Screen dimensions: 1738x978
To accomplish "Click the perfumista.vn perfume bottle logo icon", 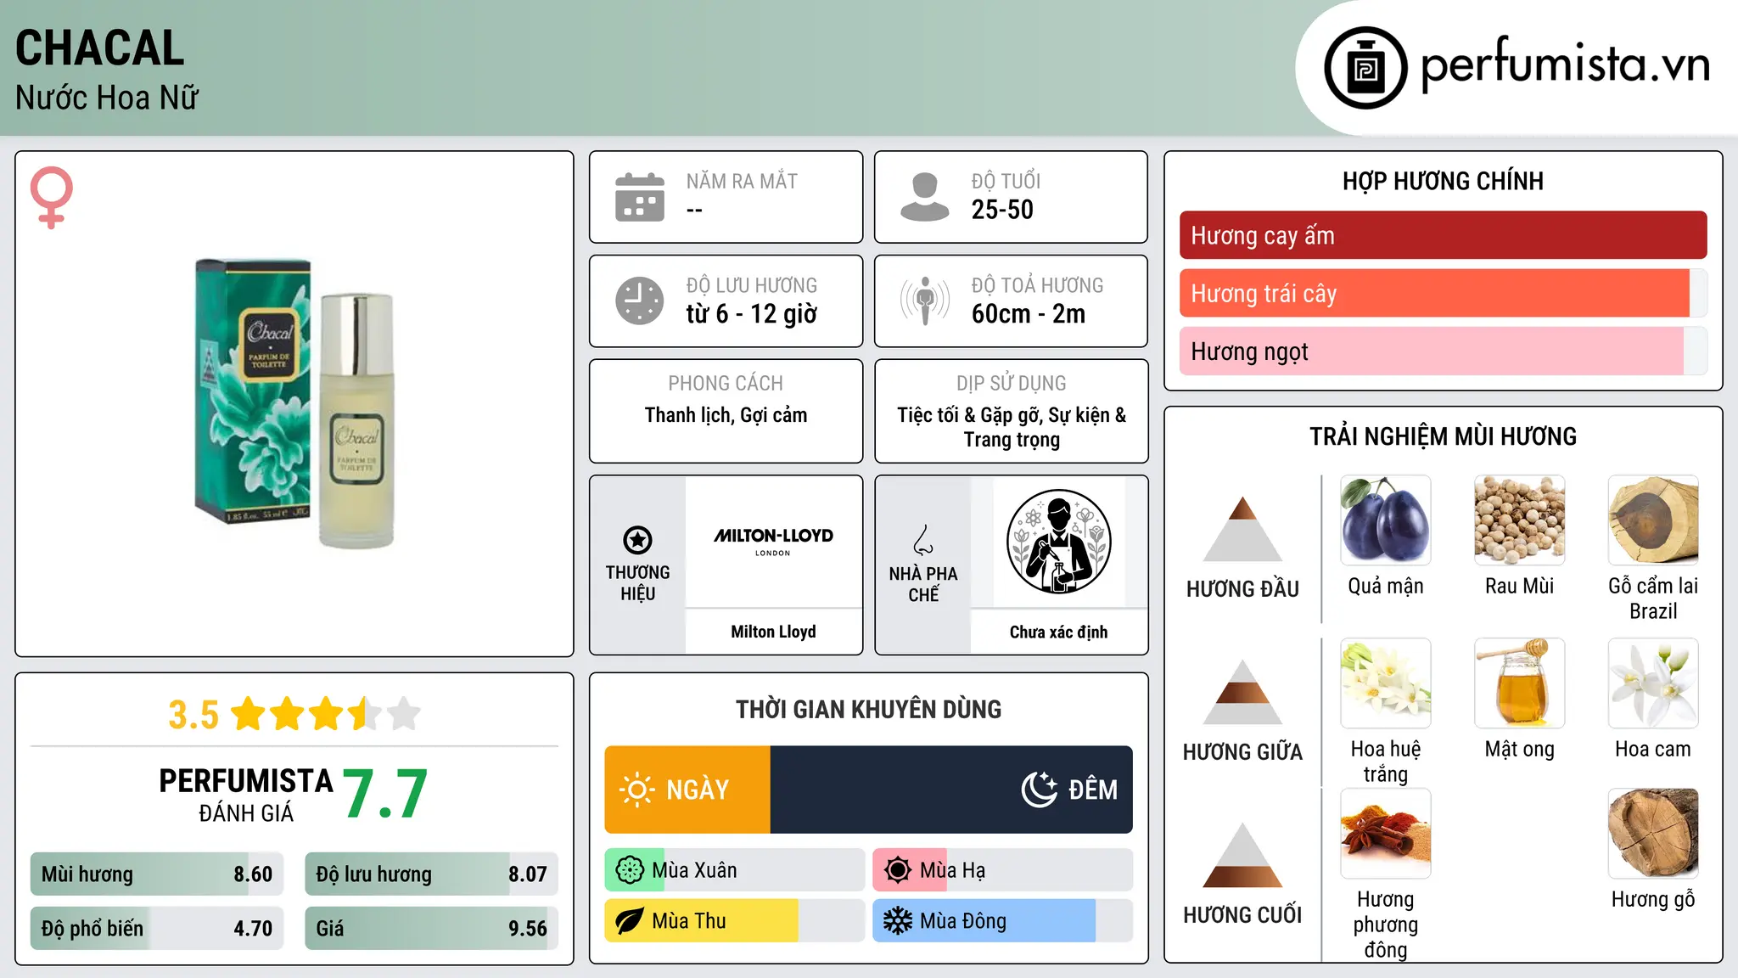I will [x=1365, y=68].
